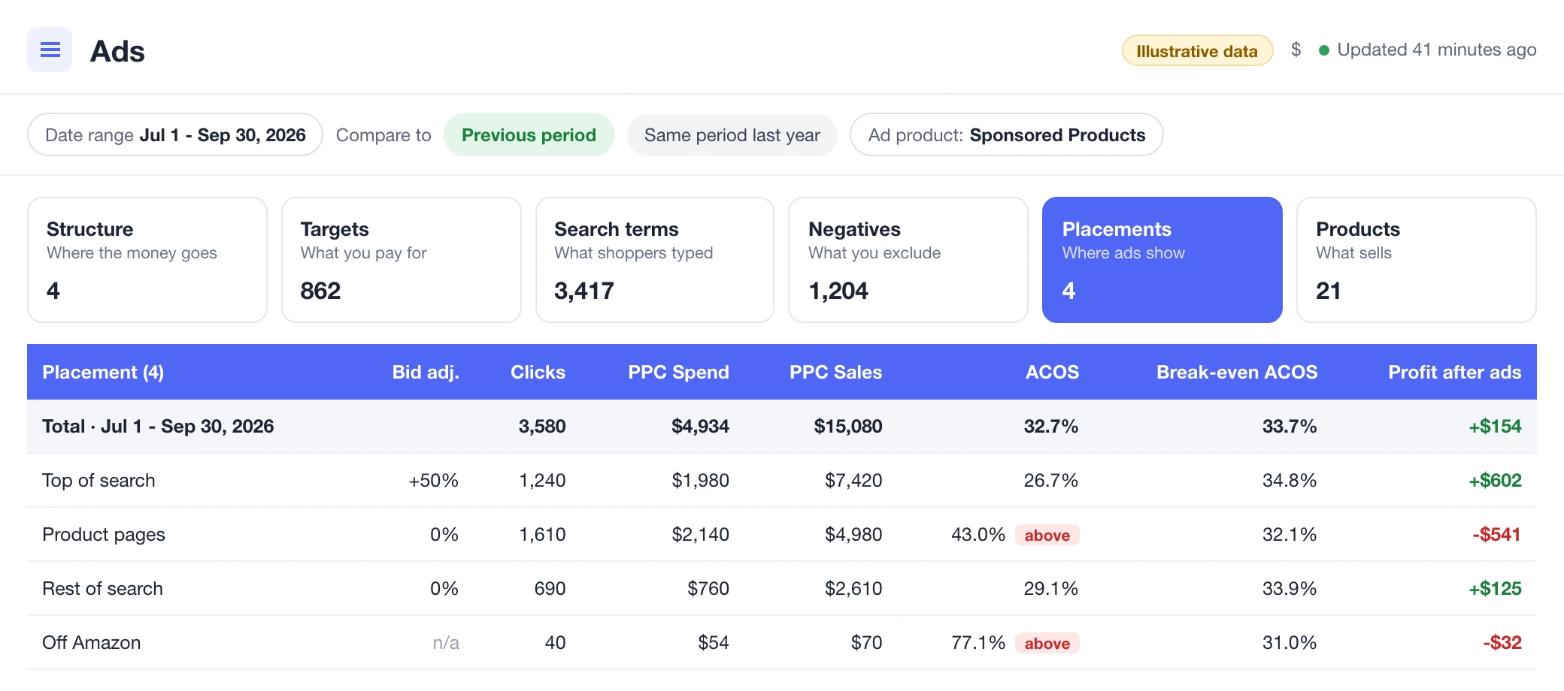Open the Products tab card
Screen dimensions: 1564x691
coord(1417,260)
